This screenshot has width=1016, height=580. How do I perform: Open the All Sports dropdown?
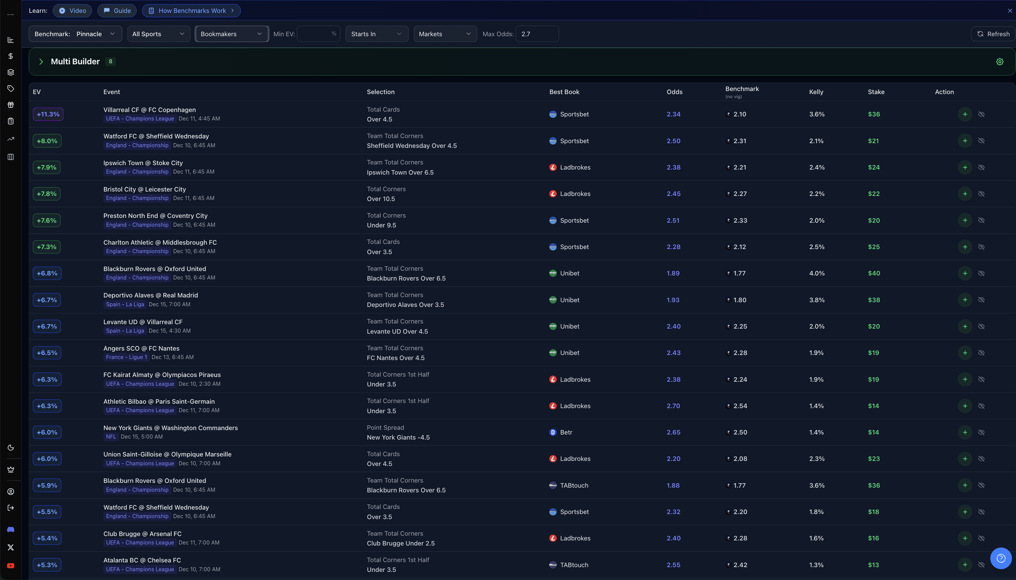(x=158, y=34)
